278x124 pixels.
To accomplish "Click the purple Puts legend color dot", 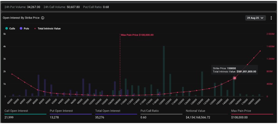I will [21, 28].
